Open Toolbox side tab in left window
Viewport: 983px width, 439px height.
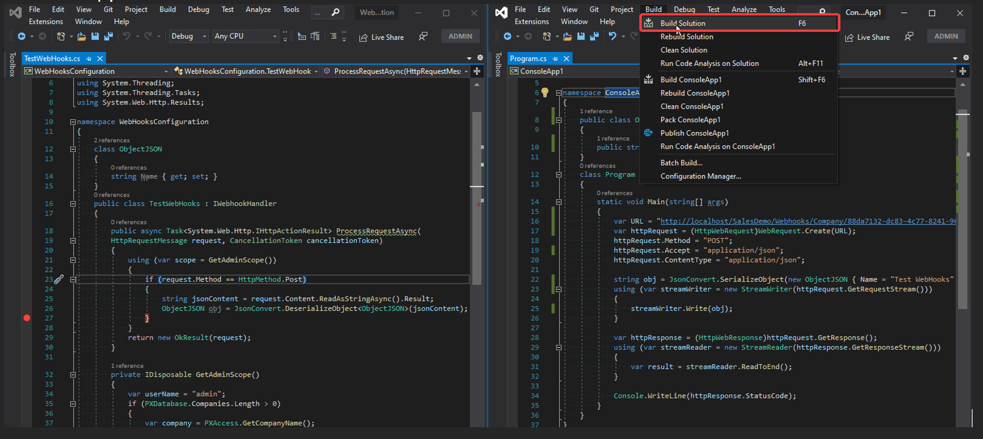(x=12, y=65)
